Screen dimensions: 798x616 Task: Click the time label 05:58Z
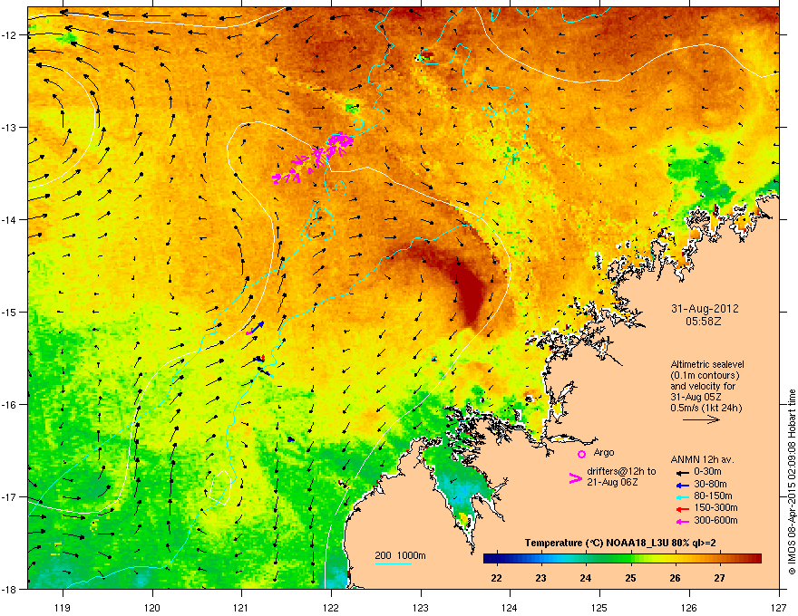coord(704,322)
